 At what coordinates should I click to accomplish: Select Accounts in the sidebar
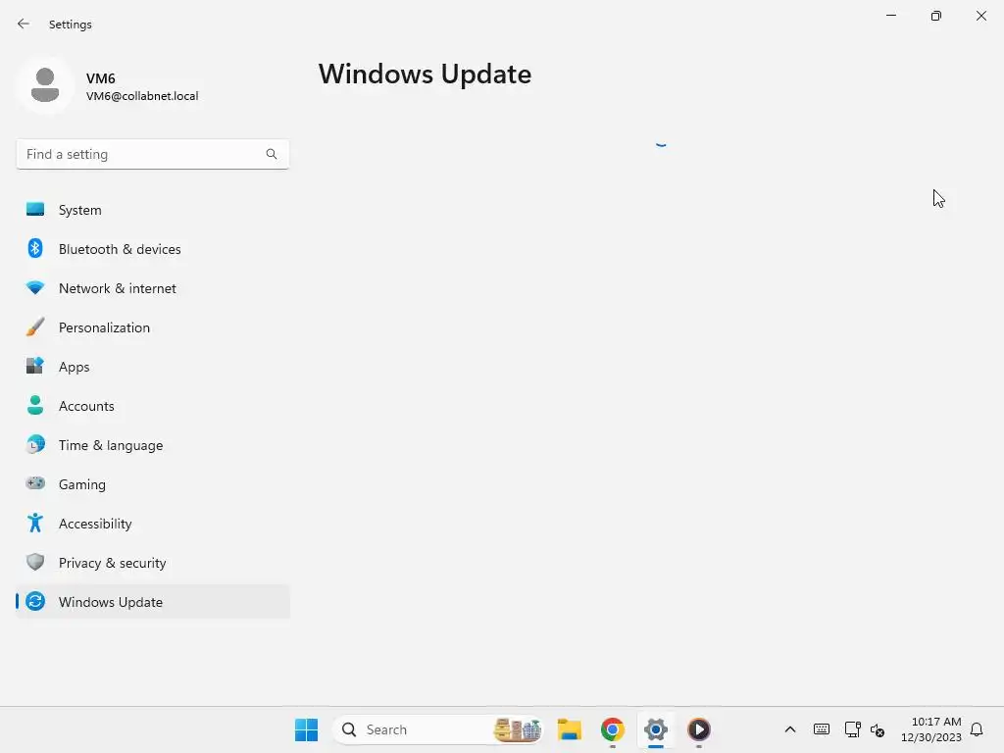click(152, 406)
